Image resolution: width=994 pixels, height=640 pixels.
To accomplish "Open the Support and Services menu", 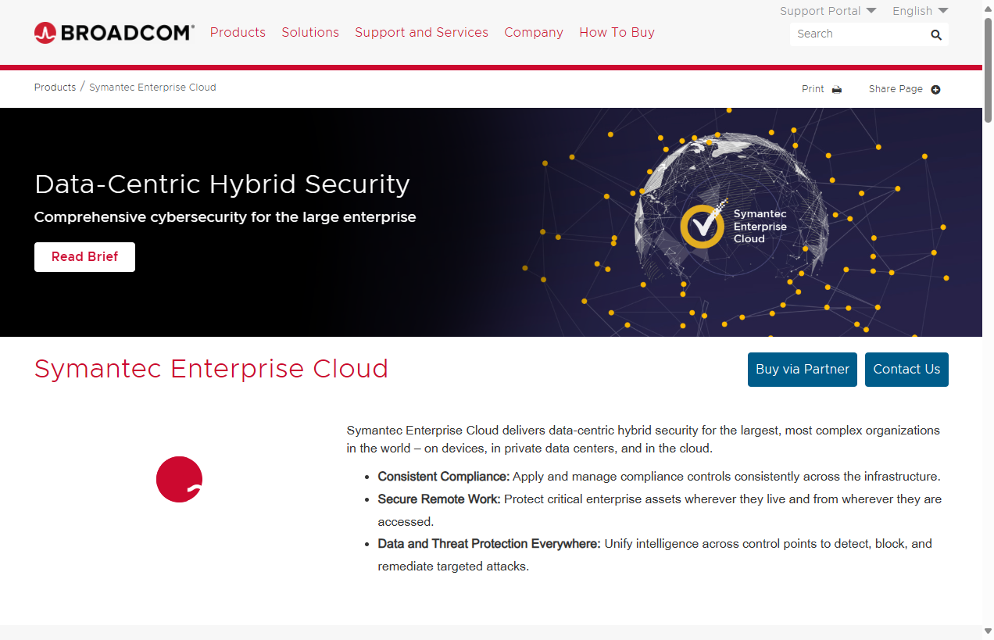I will (421, 32).
